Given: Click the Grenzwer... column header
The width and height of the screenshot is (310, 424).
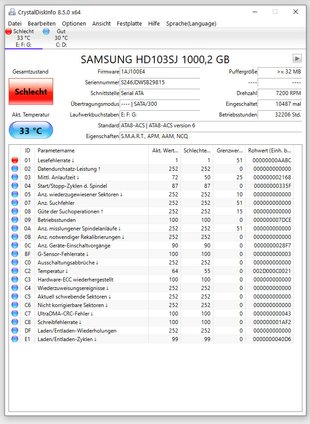Looking at the screenshot, I should [229, 151].
